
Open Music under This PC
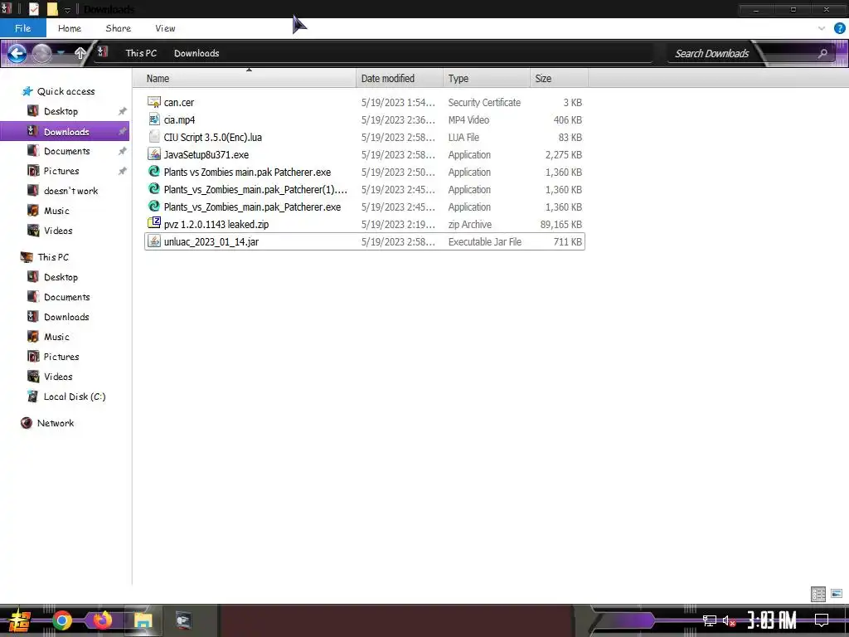pos(56,337)
